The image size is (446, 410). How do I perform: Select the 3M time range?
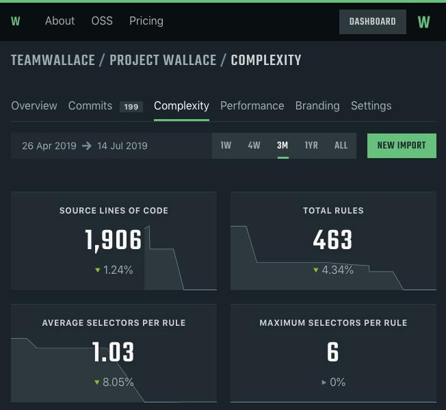pos(283,145)
